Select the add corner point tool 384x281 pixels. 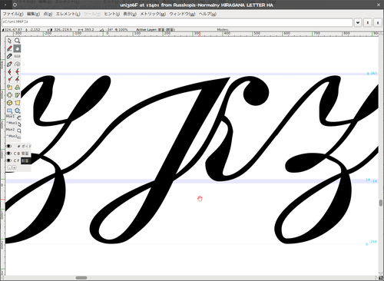(9, 79)
